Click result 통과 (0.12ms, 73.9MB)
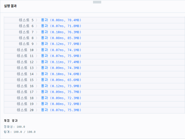Image resolution: width=185 pixels, height=139 pixels. pyautogui.click(x=61, y=86)
